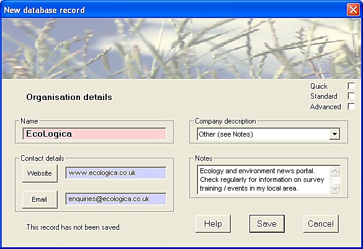The height and width of the screenshot is (249, 363).
Task: Click the Notes scrollbar down arrow
Action: (334, 188)
